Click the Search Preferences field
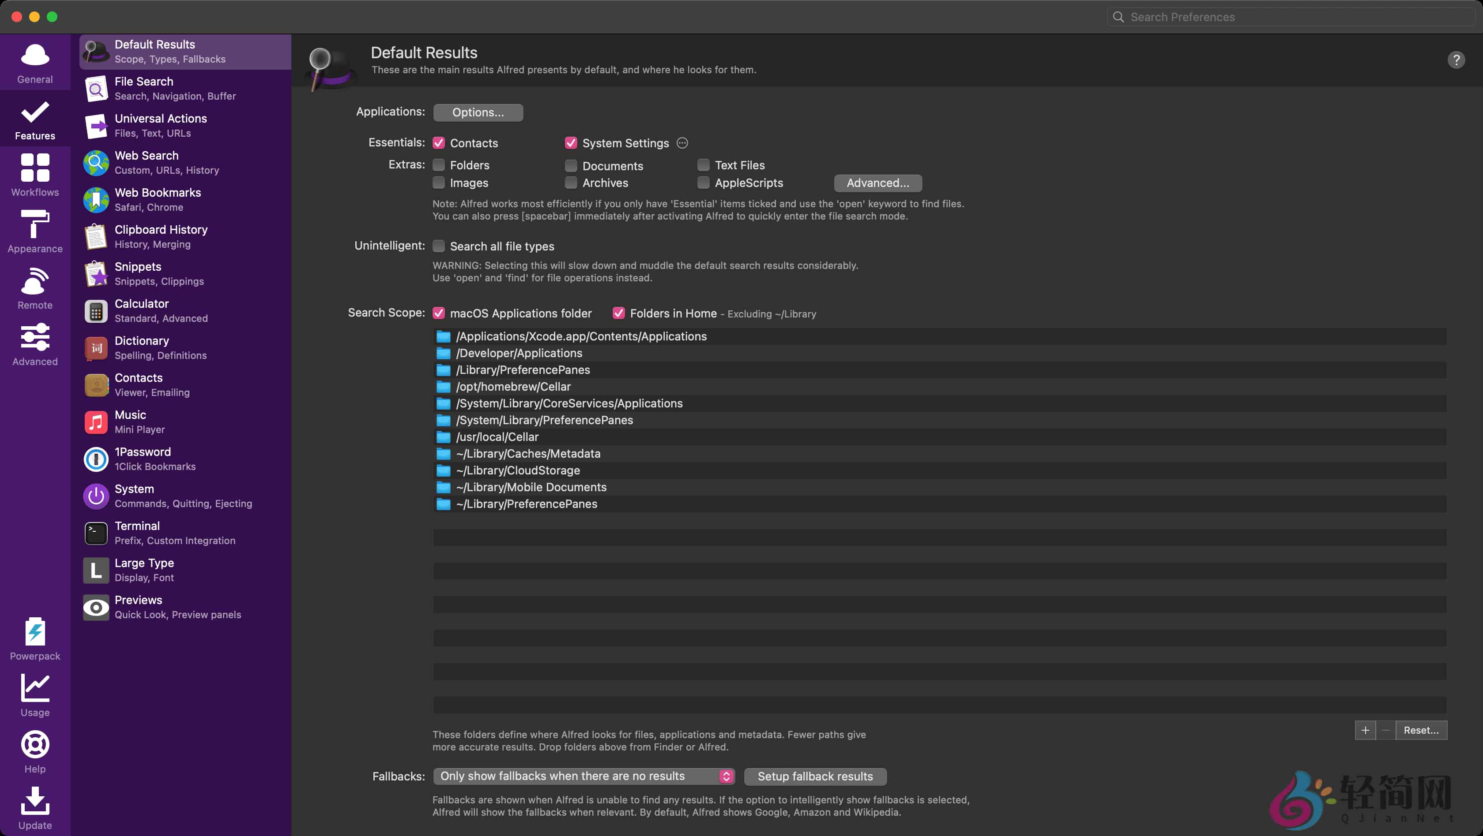 click(1290, 17)
